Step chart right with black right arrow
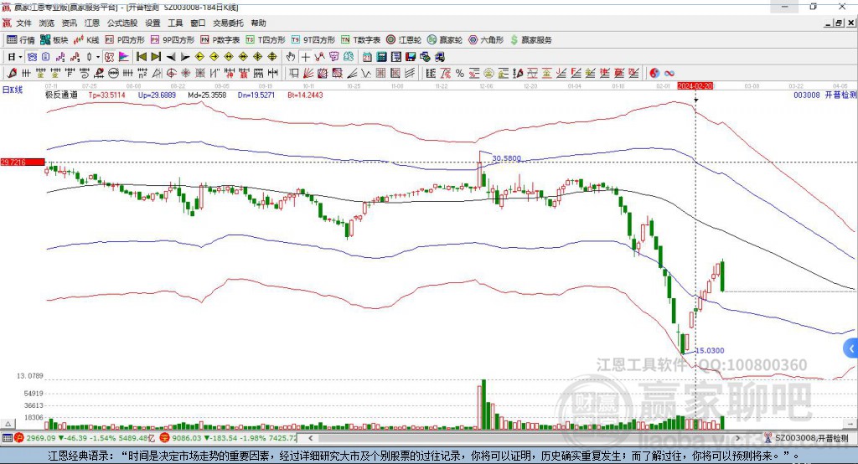Viewport: 858px width, 464px height. click(x=185, y=57)
